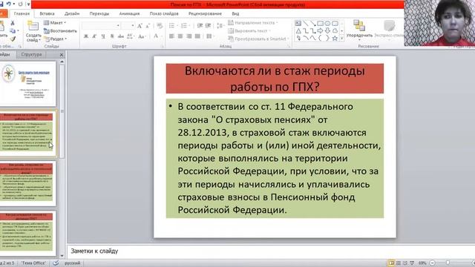Select the third slide thumbnail

[x=28, y=182]
